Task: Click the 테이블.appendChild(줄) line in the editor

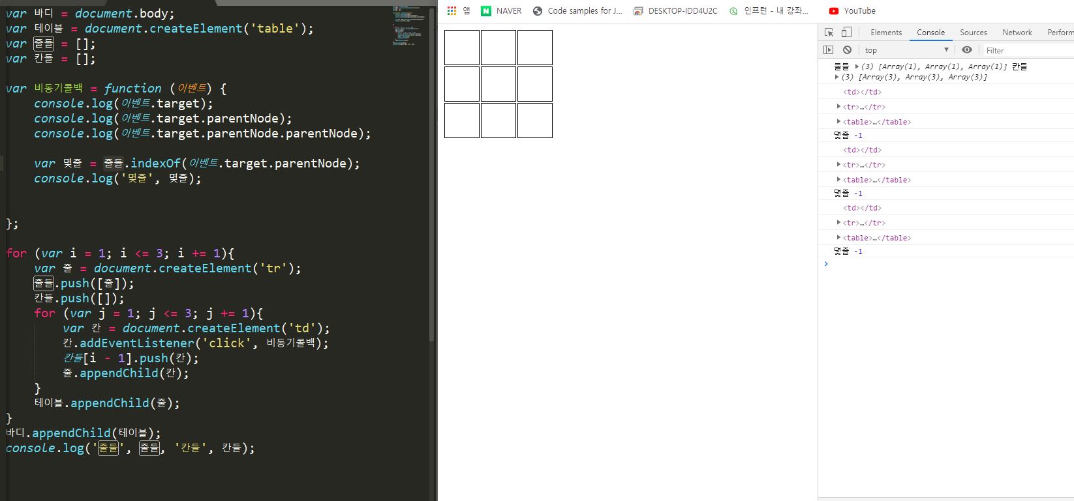Action: point(107,403)
